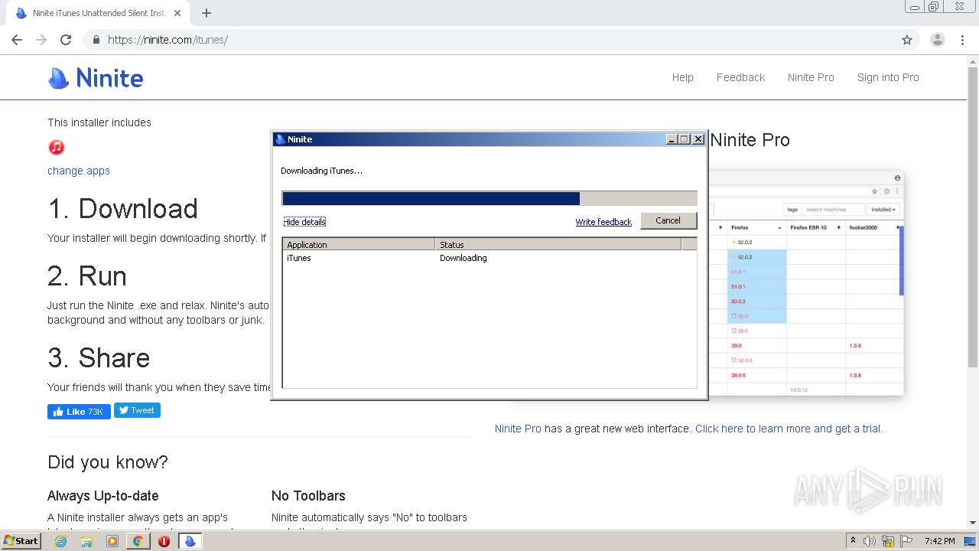Click Sign into Pro

coord(888,77)
